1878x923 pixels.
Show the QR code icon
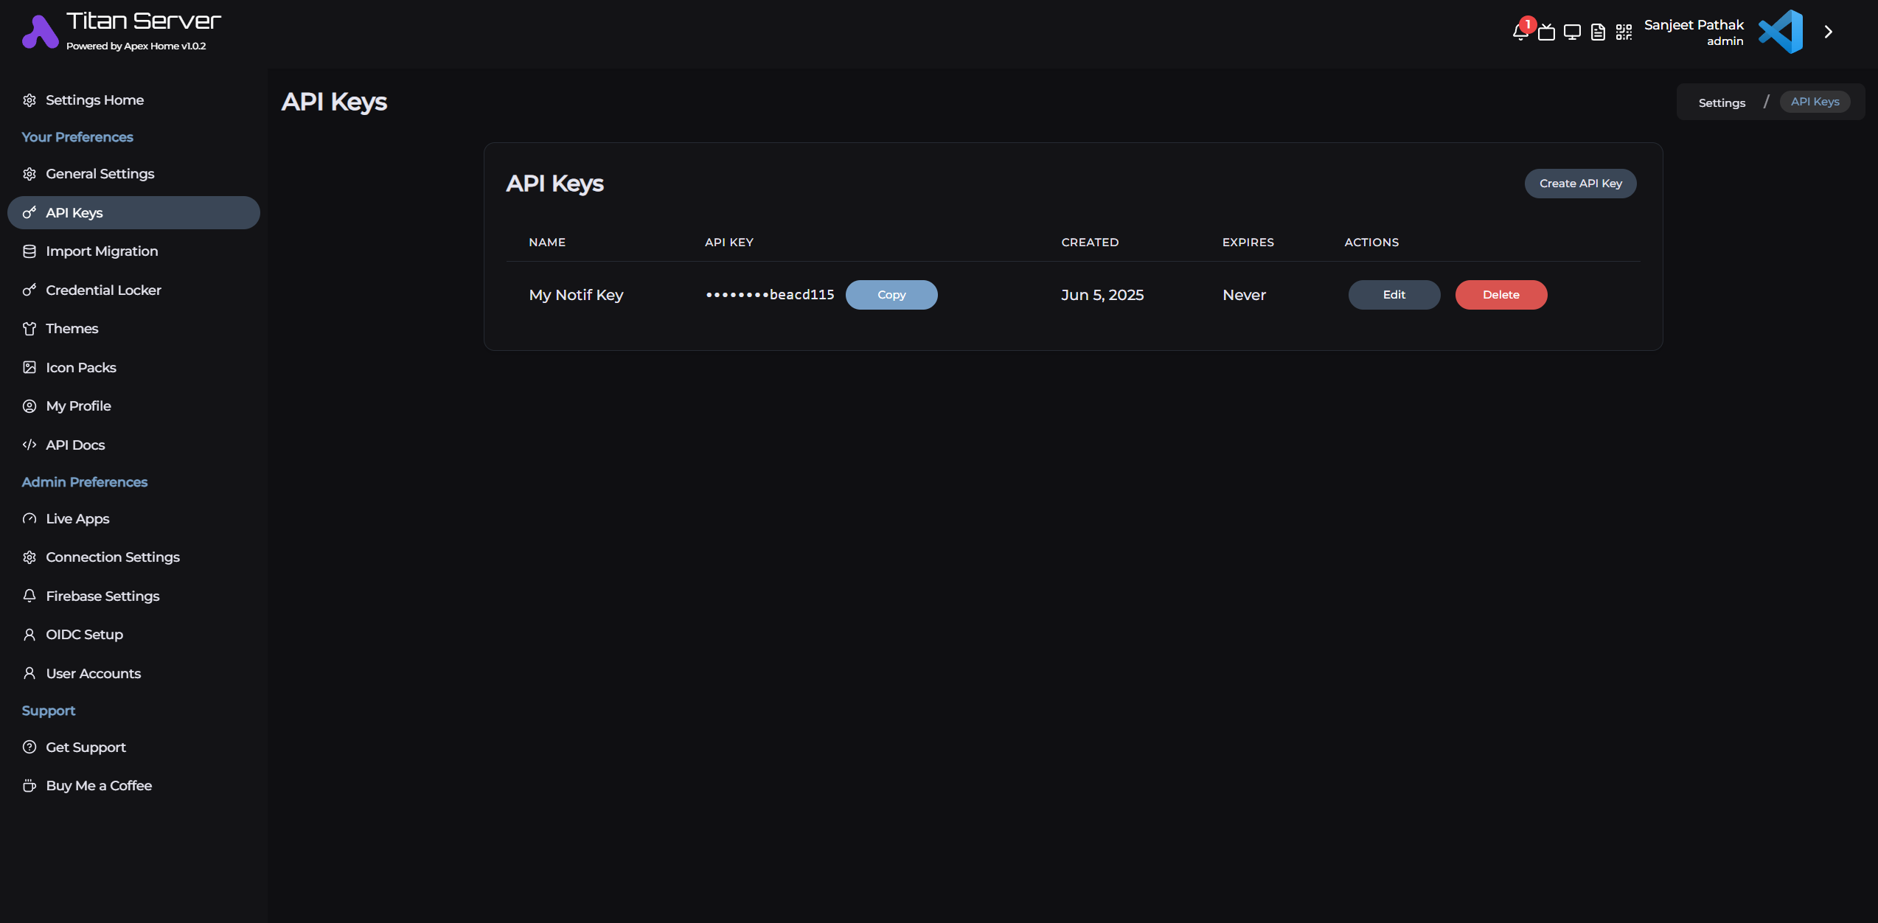coord(1624,32)
